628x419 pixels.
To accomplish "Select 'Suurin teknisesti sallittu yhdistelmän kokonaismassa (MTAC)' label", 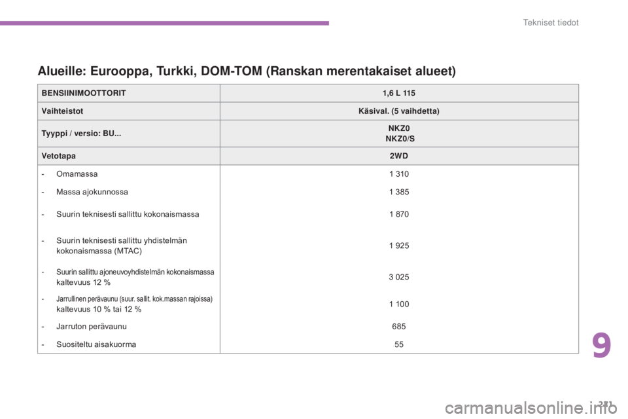I will (x=122, y=246).
